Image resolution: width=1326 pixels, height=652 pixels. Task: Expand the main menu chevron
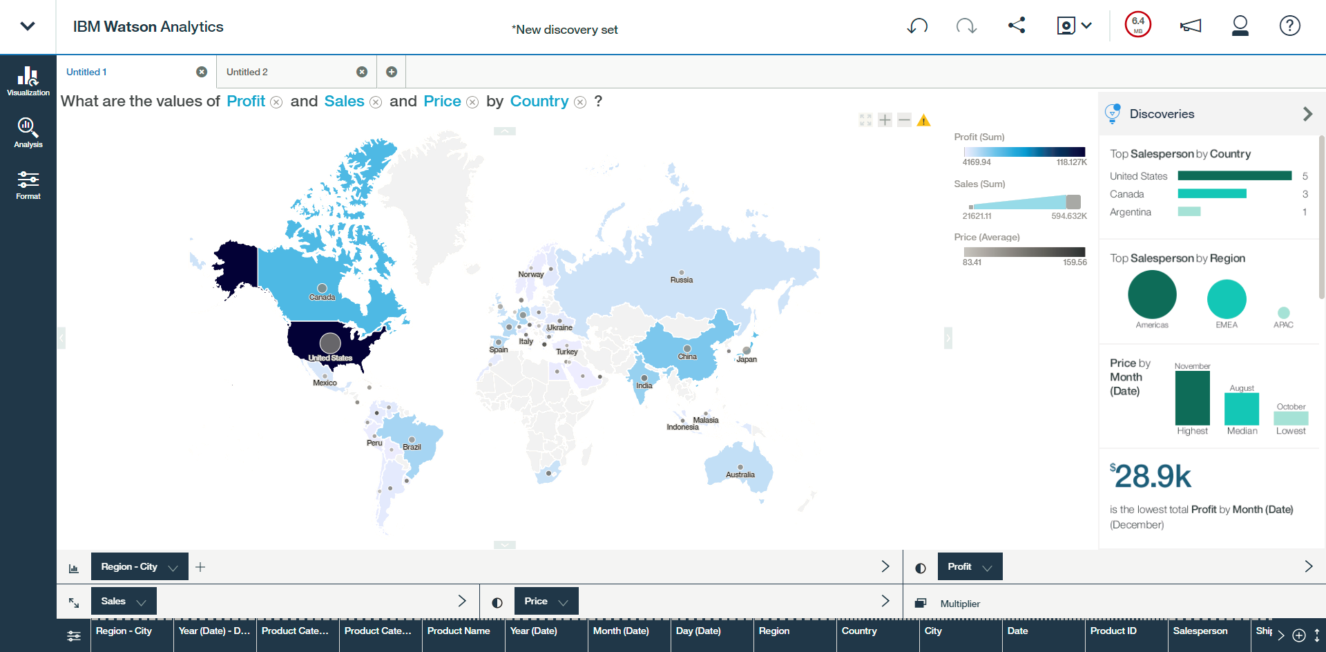[x=28, y=26]
